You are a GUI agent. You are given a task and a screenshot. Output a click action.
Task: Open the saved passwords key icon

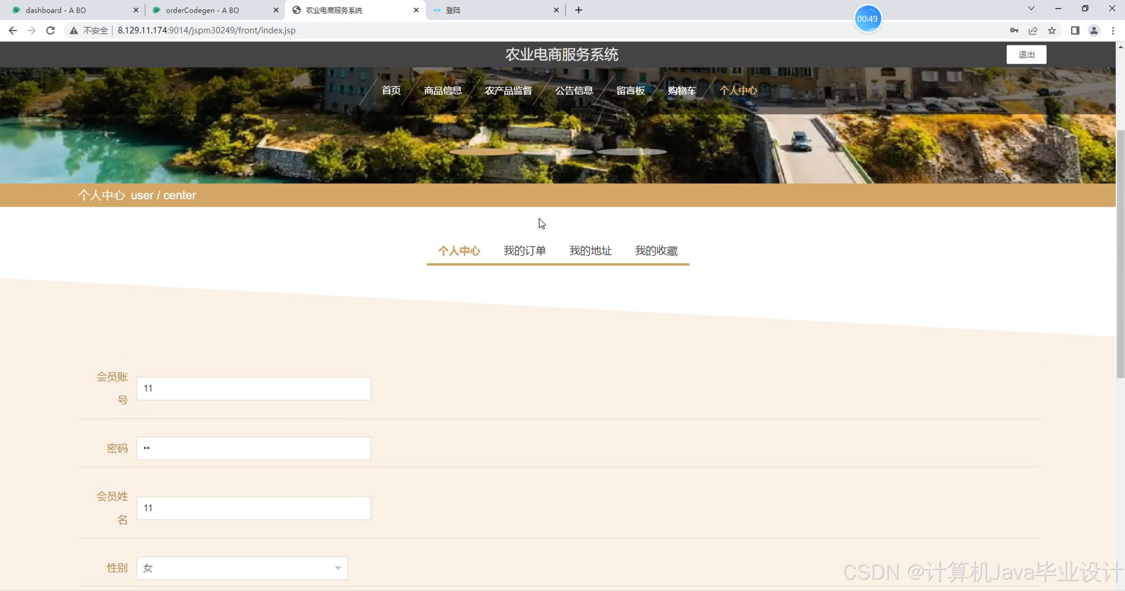pos(1014,30)
